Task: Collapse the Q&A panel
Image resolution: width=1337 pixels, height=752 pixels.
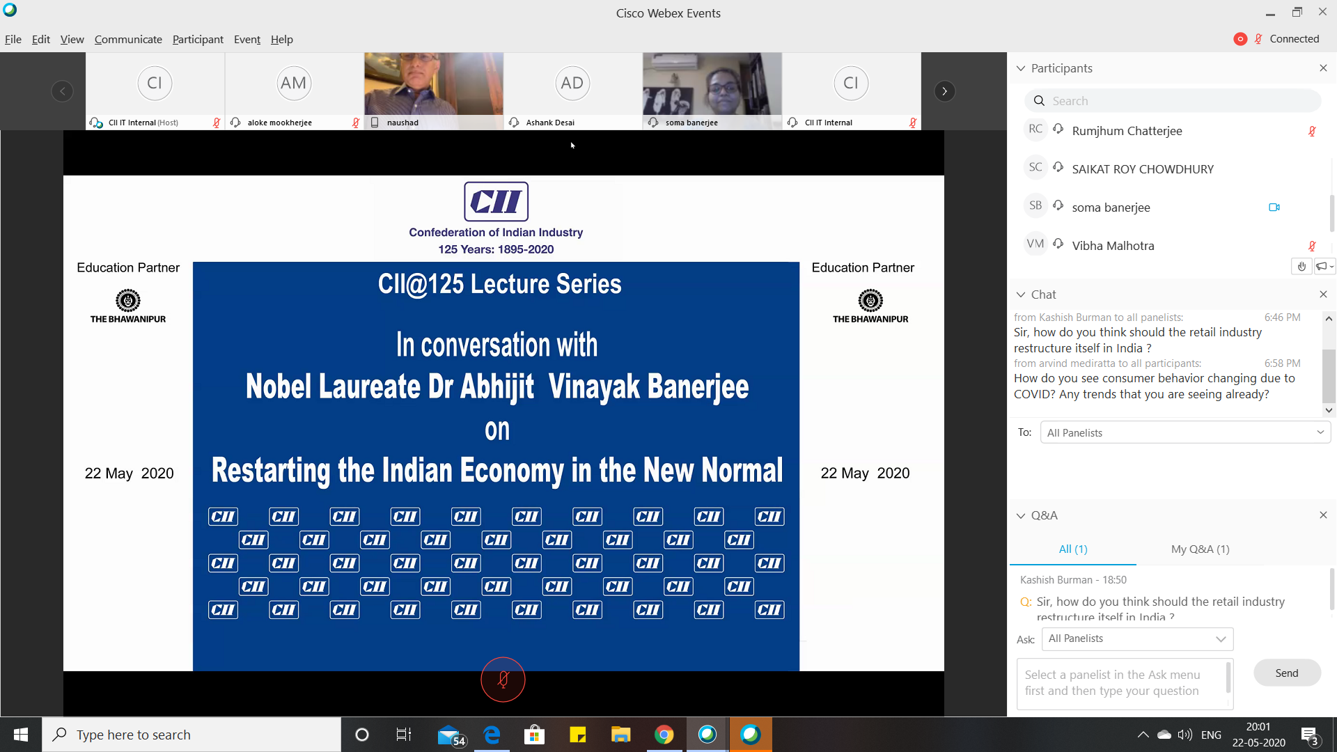Action: tap(1021, 515)
